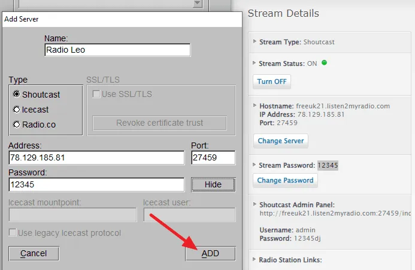Image resolution: width=415 pixels, height=270 pixels.
Task: Click the Username value admin
Action: click(305, 230)
